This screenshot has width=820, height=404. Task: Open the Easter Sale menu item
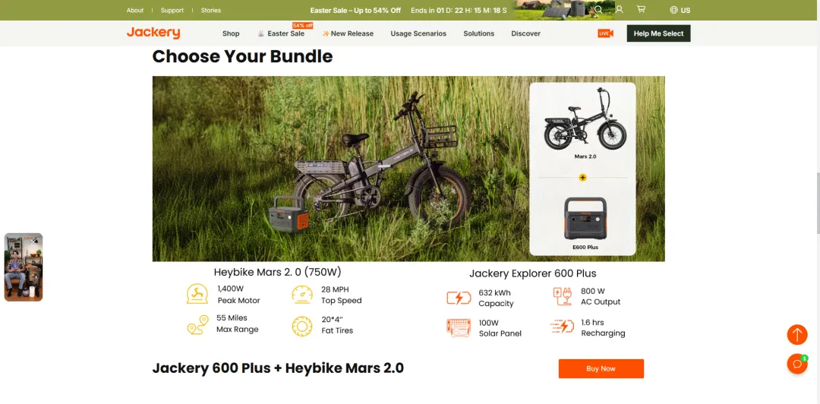(281, 33)
